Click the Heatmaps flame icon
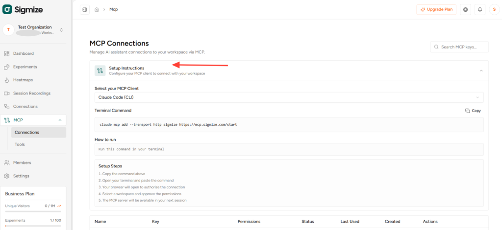The width and height of the screenshot is (502, 230). (7, 80)
